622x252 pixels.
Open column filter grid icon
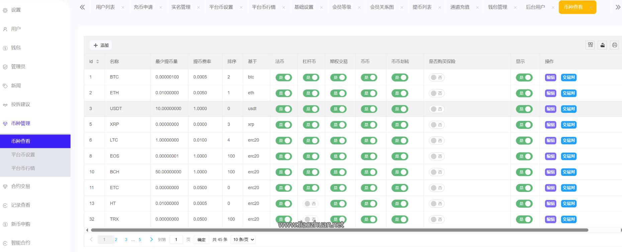coord(591,45)
